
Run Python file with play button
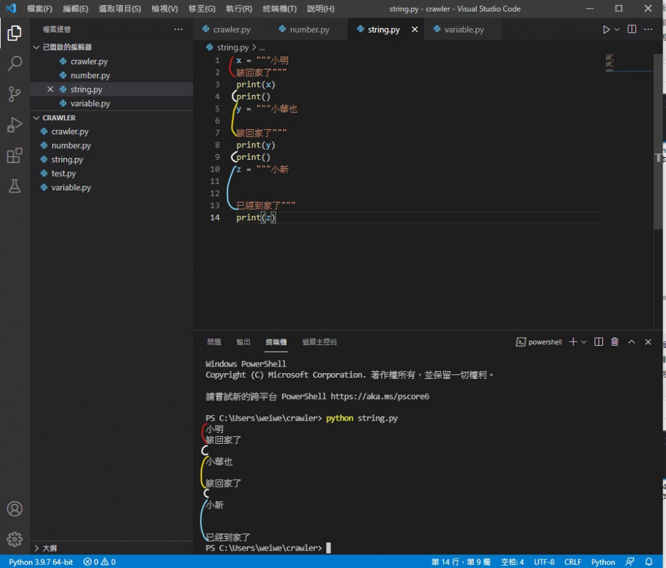(x=606, y=29)
